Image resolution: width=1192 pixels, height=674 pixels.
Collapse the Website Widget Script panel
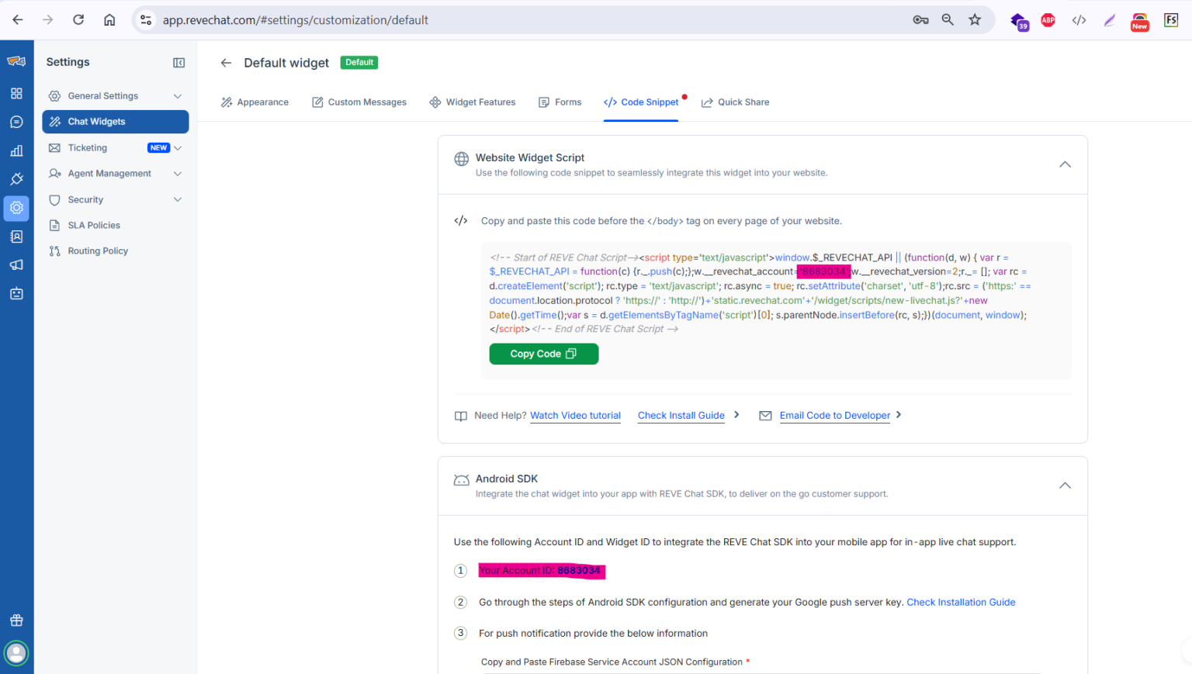click(1065, 164)
